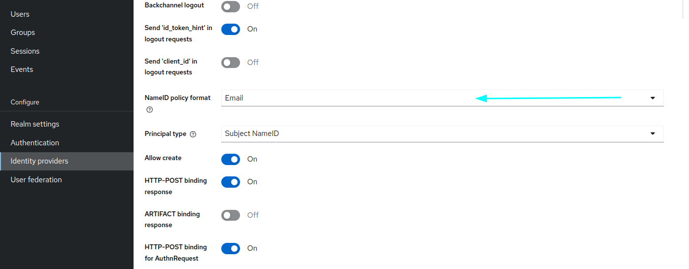Click the NameID policy format help icon

pyautogui.click(x=150, y=110)
